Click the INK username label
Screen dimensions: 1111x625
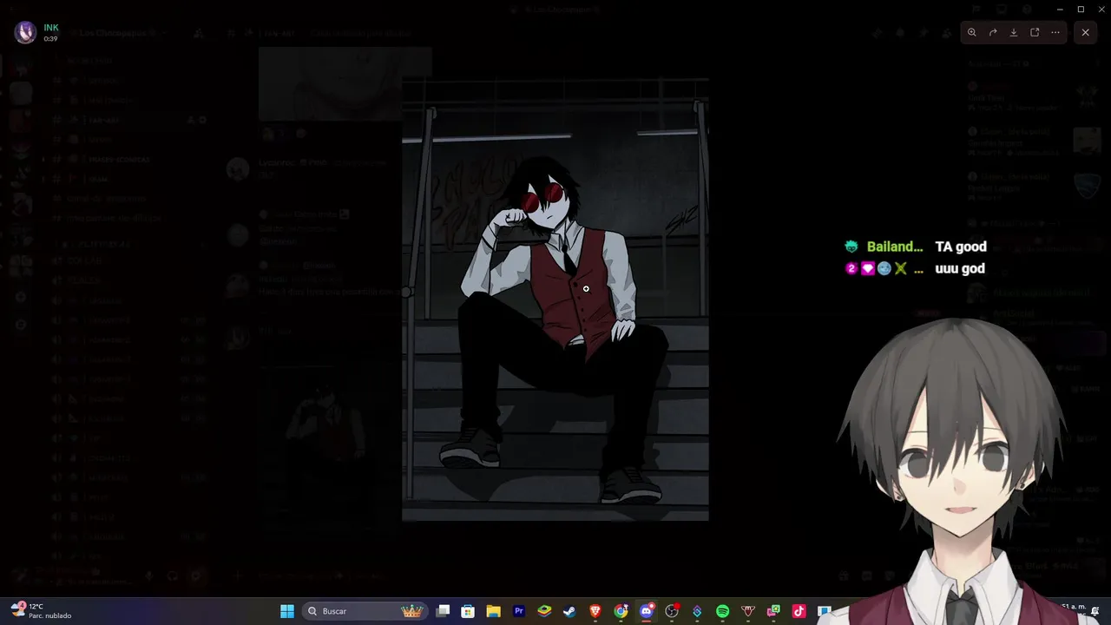[x=51, y=28]
